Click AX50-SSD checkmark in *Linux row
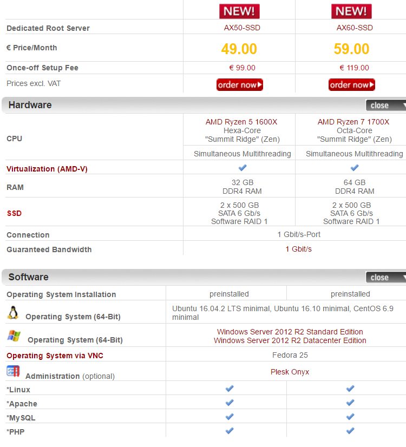The image size is (406, 447). [230, 388]
